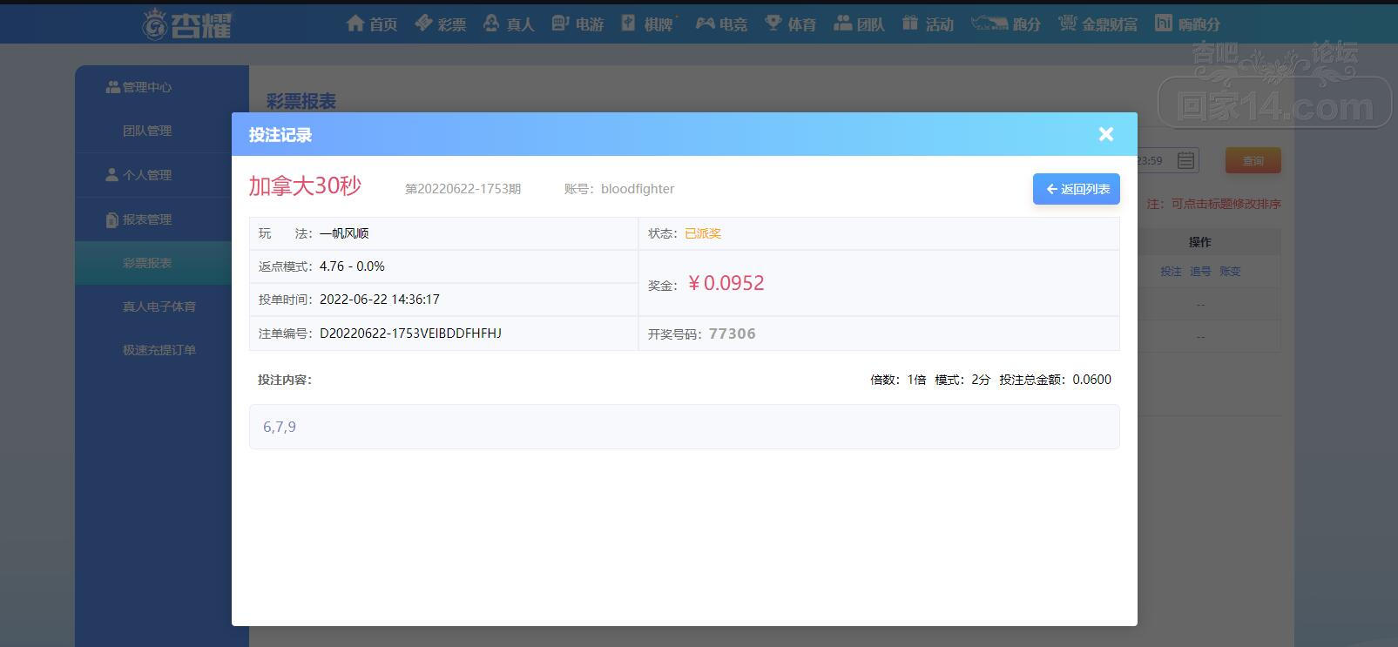Click the 模式: 2分 mode text
1398x647 pixels.
point(962,380)
